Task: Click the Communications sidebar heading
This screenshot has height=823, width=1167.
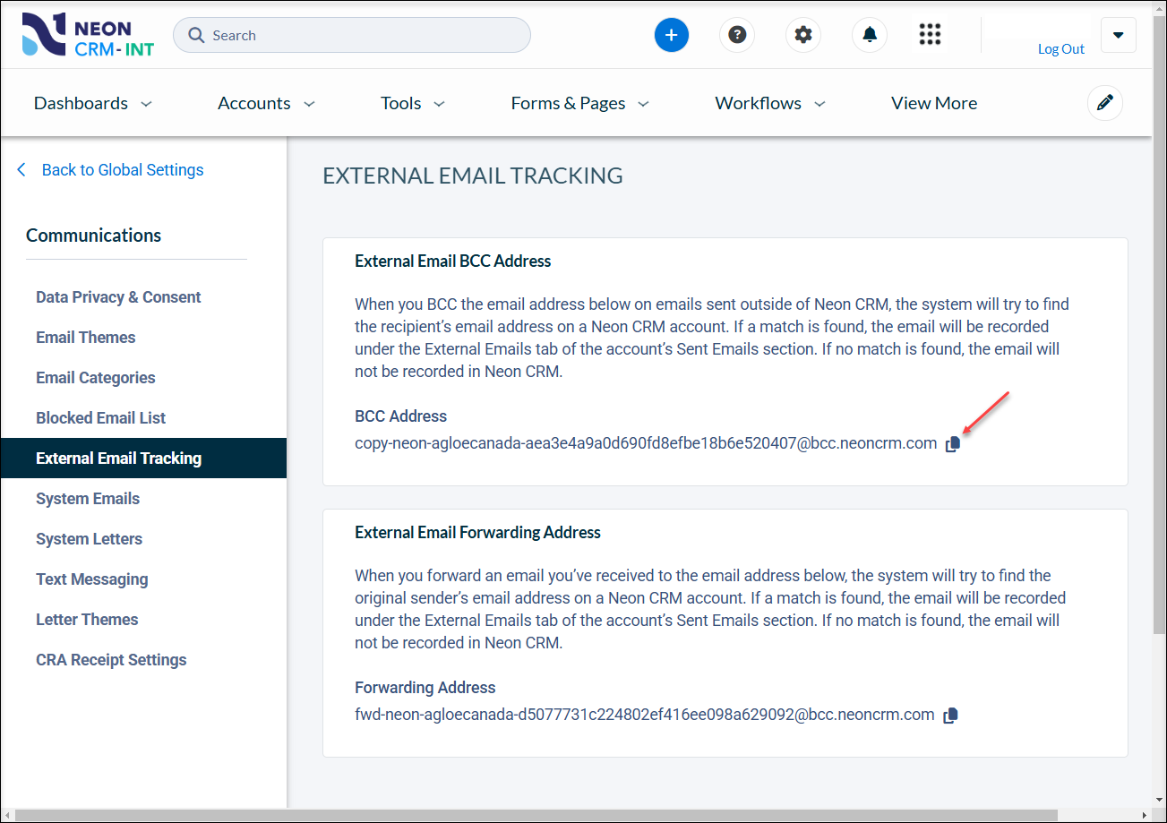Action: click(x=94, y=236)
